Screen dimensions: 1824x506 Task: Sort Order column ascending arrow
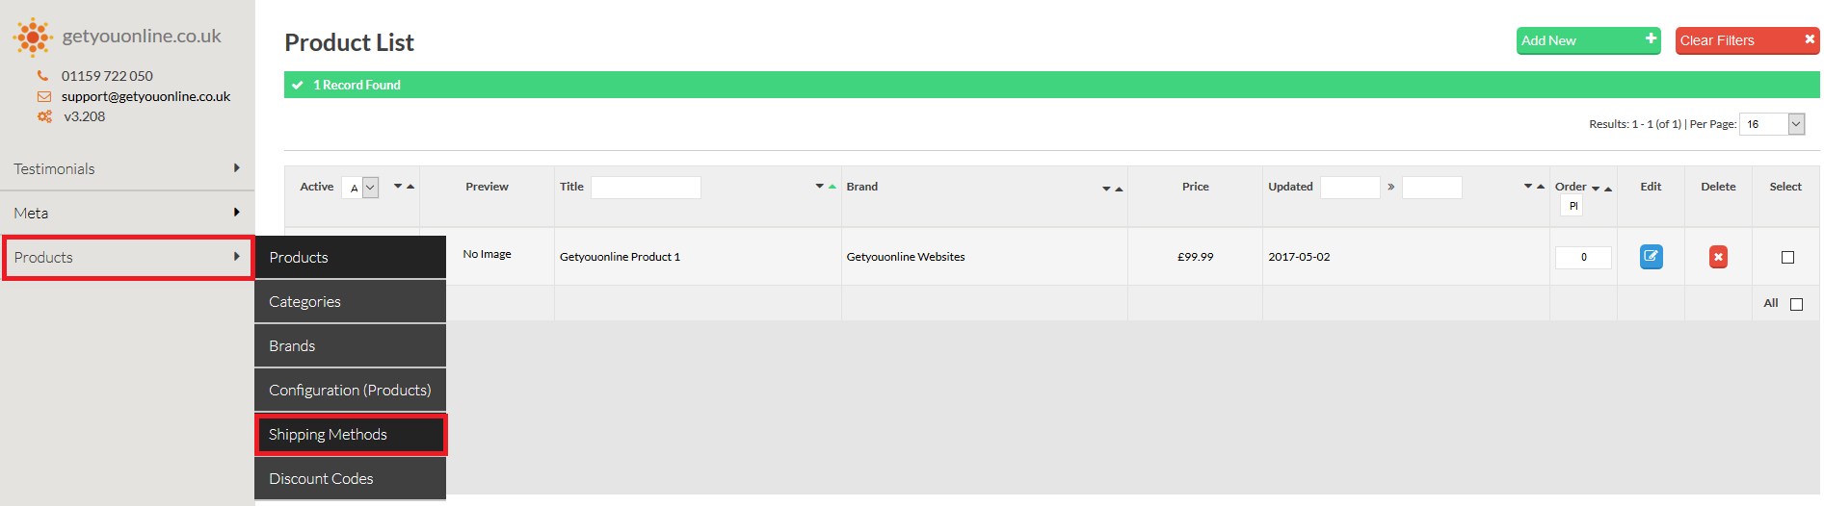coord(1608,189)
